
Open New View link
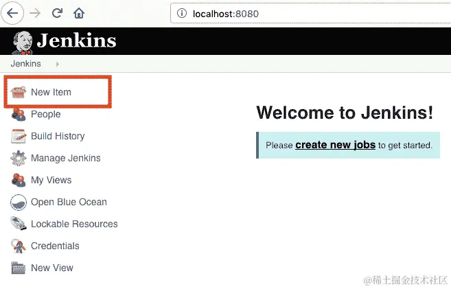click(52, 268)
